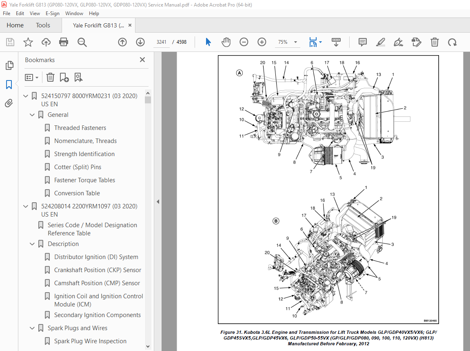Open the E-Sign menu
This screenshot has width=470, height=351.
point(53,13)
